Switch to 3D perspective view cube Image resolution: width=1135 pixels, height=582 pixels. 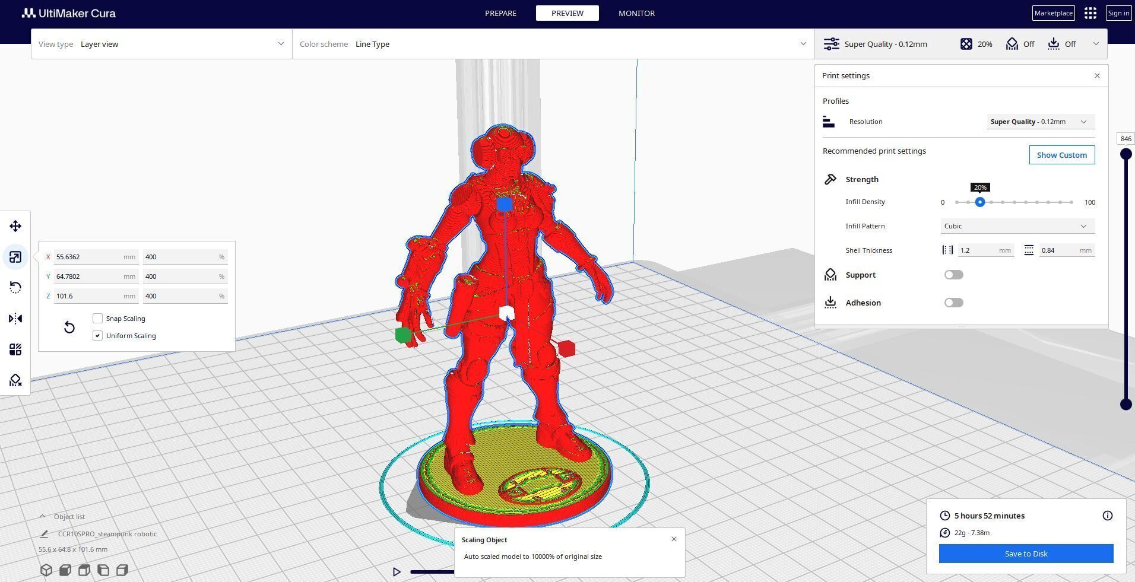pyautogui.click(x=46, y=570)
